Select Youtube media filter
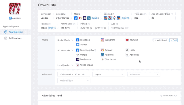184x105 pixels. (x=132, y=40)
